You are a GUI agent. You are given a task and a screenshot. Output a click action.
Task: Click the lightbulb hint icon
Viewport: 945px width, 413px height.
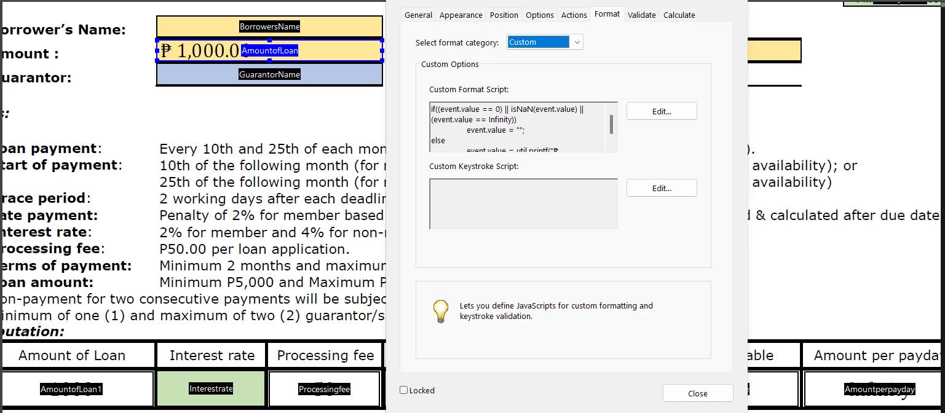click(x=440, y=312)
